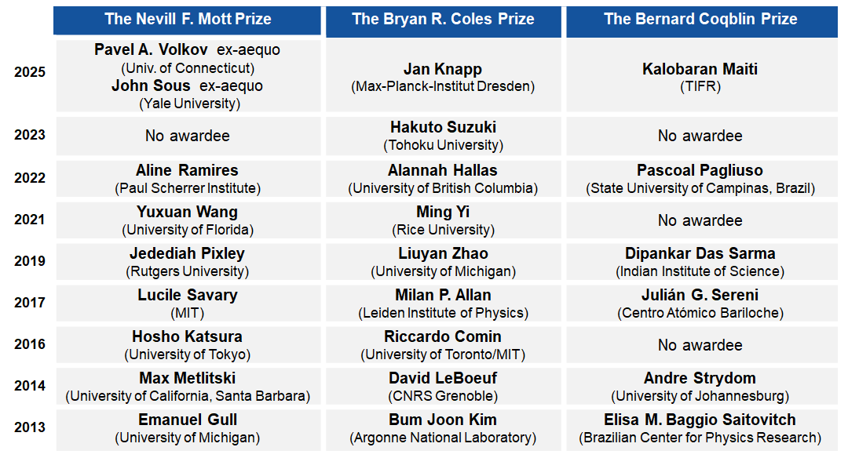Select the 2025 year row label

click(x=30, y=72)
